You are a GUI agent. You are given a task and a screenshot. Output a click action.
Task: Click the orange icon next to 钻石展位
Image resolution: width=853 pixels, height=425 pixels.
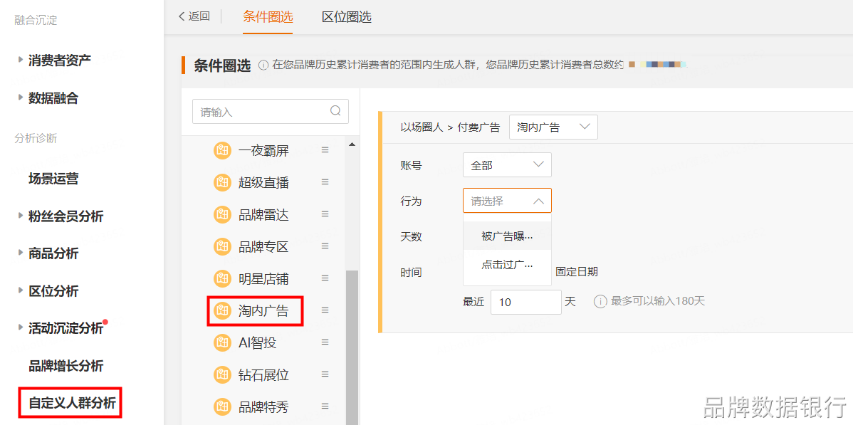pyautogui.click(x=222, y=374)
